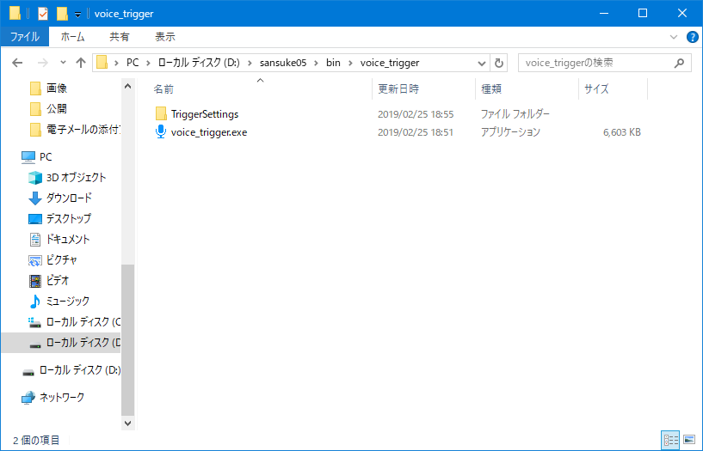This screenshot has height=451, width=703.
Task: Click the forward navigation arrow
Action: [x=42, y=63]
